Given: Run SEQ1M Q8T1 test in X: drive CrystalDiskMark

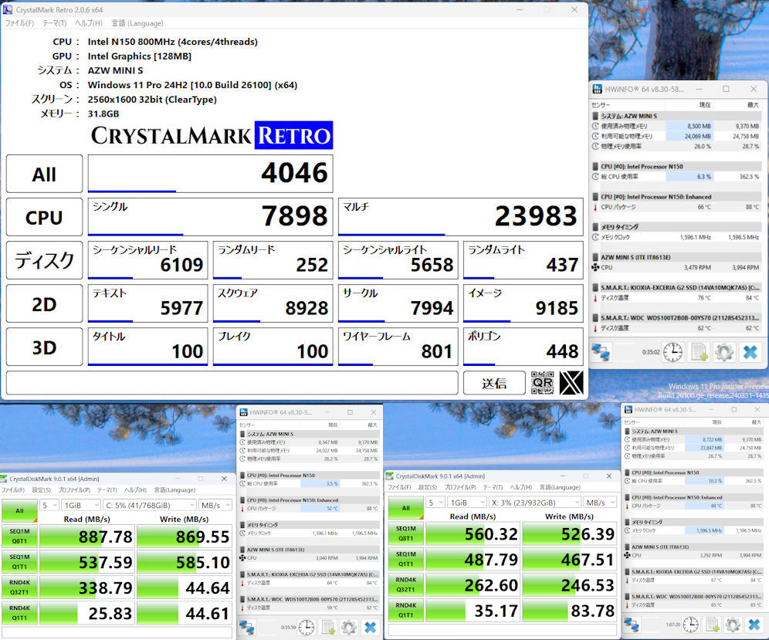Looking at the screenshot, I should click(x=405, y=533).
